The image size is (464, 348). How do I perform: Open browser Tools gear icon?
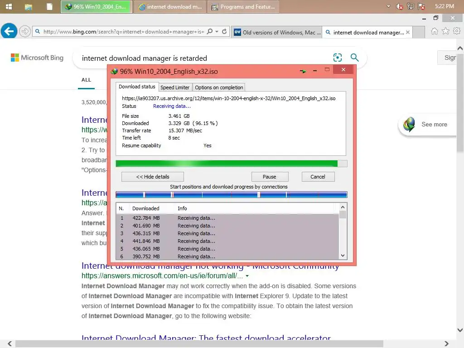click(457, 31)
